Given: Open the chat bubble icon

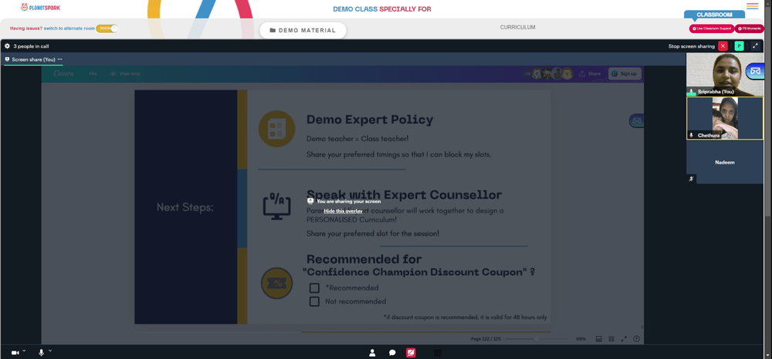Looking at the screenshot, I should point(392,353).
